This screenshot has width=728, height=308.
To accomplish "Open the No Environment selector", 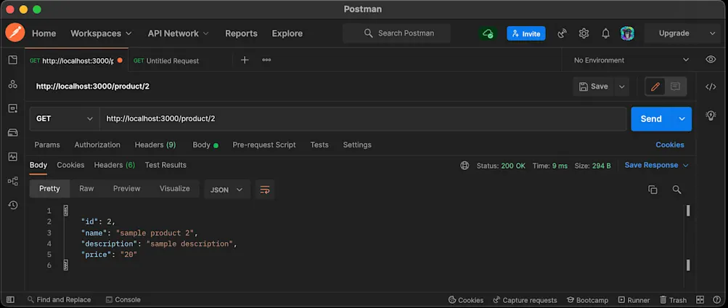I will tap(631, 60).
